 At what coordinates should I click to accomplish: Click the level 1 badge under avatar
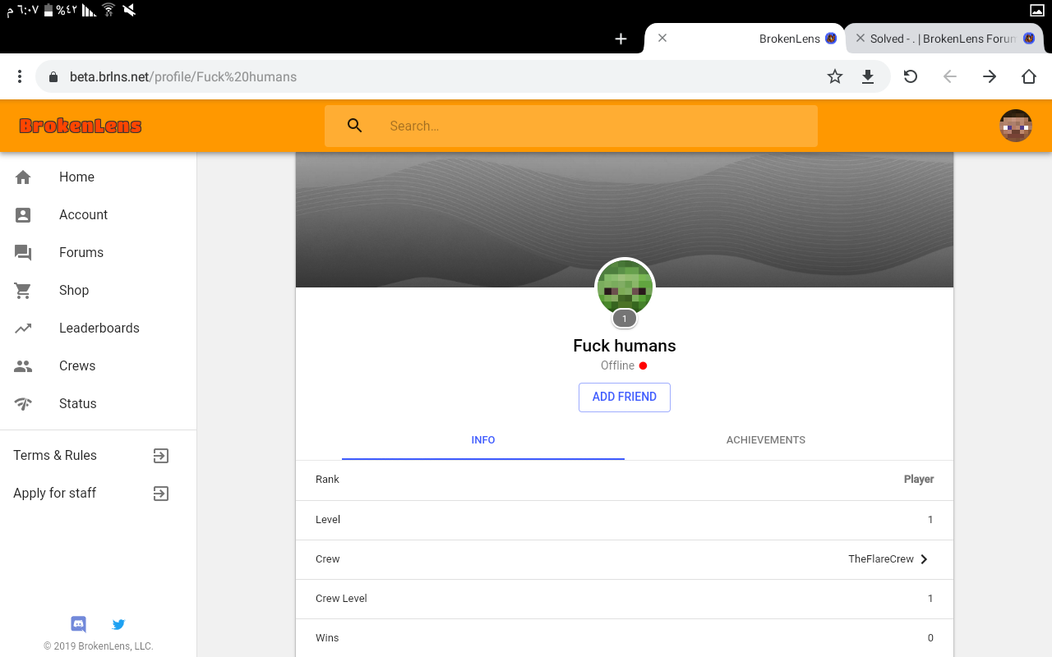pos(625,319)
